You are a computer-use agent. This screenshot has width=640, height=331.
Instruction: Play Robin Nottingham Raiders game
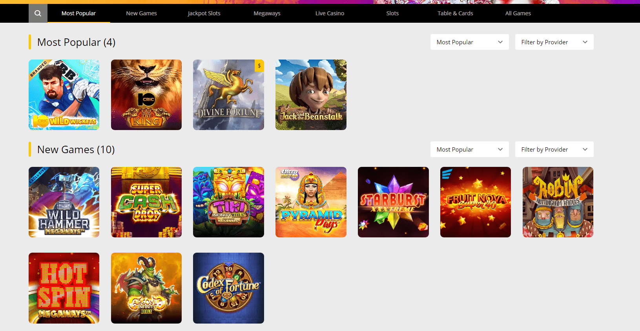pos(558,202)
